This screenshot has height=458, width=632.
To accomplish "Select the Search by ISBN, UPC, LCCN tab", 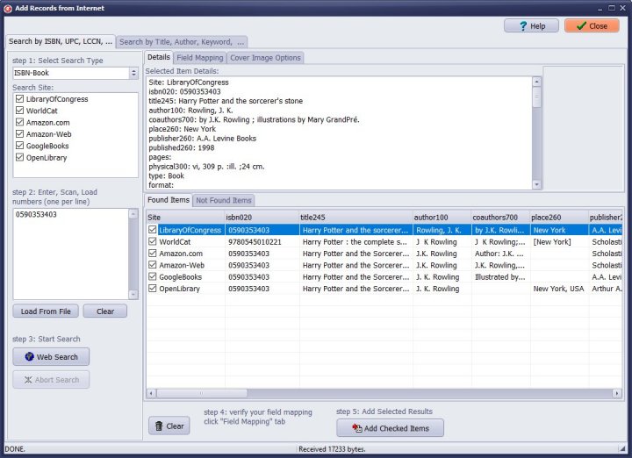I will coord(61,41).
